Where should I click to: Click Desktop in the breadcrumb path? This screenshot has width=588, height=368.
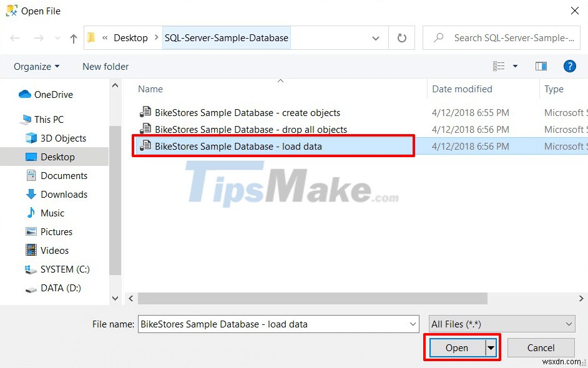(x=130, y=37)
